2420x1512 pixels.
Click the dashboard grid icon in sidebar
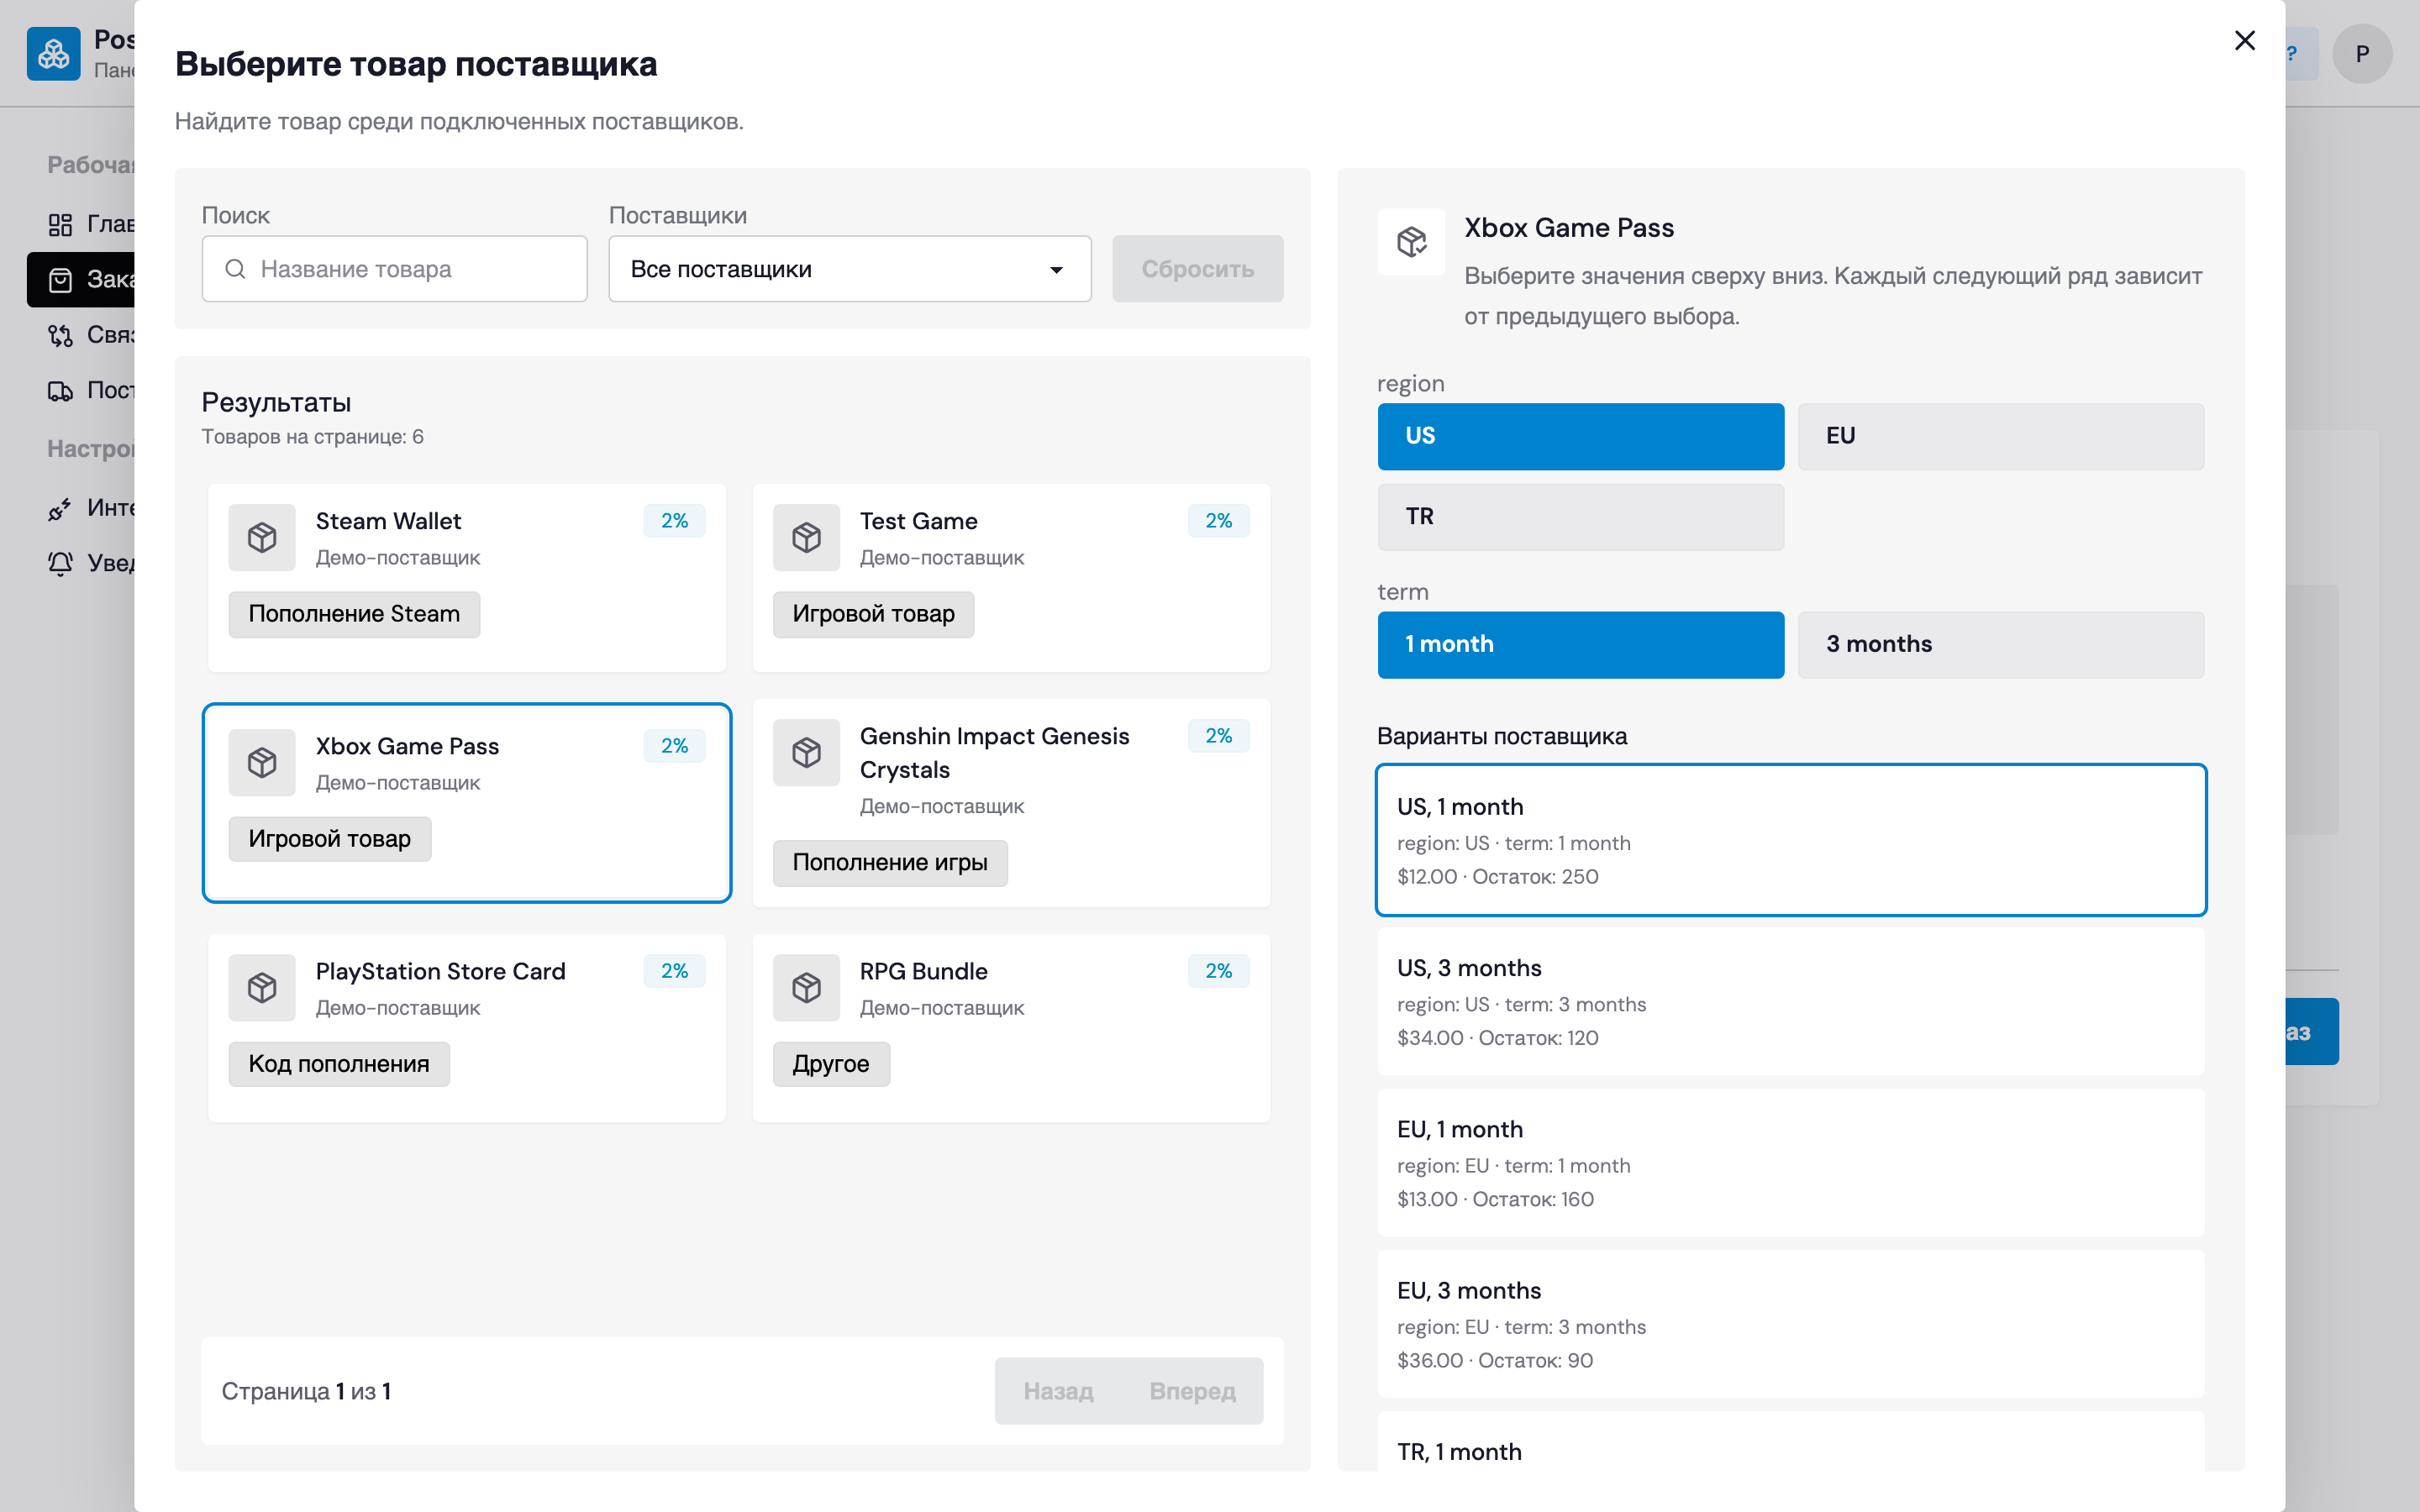click(x=60, y=224)
